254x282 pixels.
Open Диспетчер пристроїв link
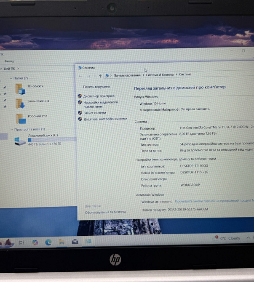pyautogui.click(x=99, y=96)
